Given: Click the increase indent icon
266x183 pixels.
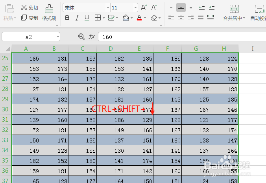Looking at the screenshot, I should 212,7.
